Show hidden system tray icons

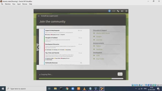click(136, 89)
